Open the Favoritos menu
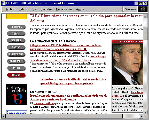 pyautogui.click(x=46, y=9)
